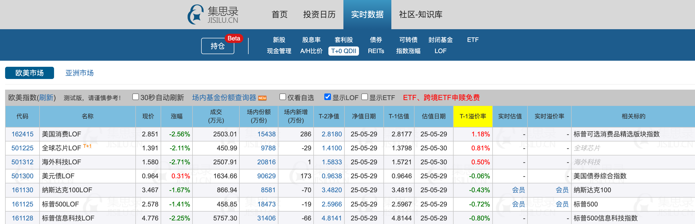695x224 pixels.
Task: Open fund code 161128
Action: coord(22,218)
